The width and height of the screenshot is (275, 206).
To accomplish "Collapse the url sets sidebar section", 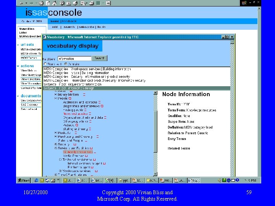I will [18, 45].
